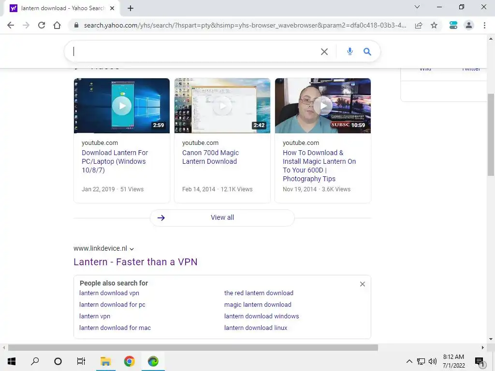
Task: Share this page via the share icon
Action: pyautogui.click(x=419, y=25)
